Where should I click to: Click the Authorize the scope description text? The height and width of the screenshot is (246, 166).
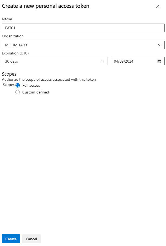pyautogui.click(x=49, y=80)
